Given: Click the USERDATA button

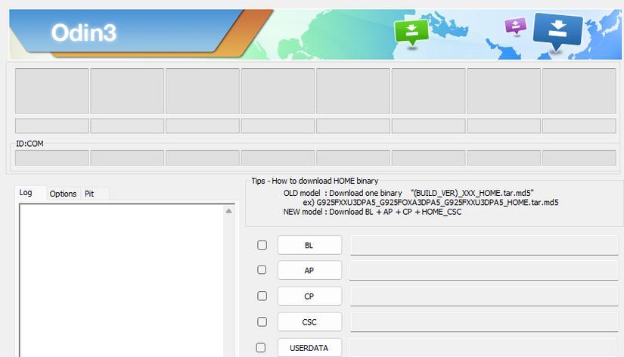Looking at the screenshot, I should point(309,347).
